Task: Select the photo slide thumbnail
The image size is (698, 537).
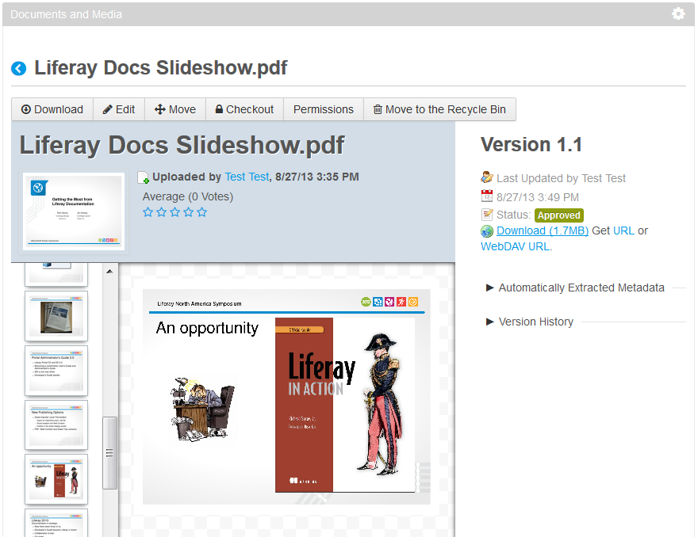Action: (x=56, y=316)
